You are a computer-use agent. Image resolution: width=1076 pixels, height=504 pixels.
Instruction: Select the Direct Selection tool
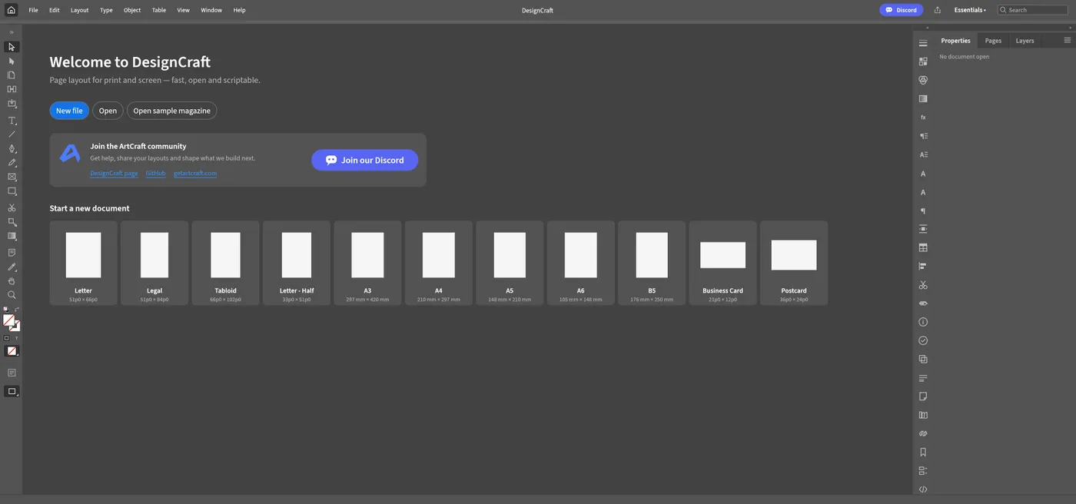(x=12, y=61)
